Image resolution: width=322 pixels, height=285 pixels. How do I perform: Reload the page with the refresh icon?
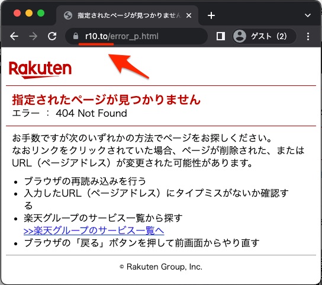52,36
